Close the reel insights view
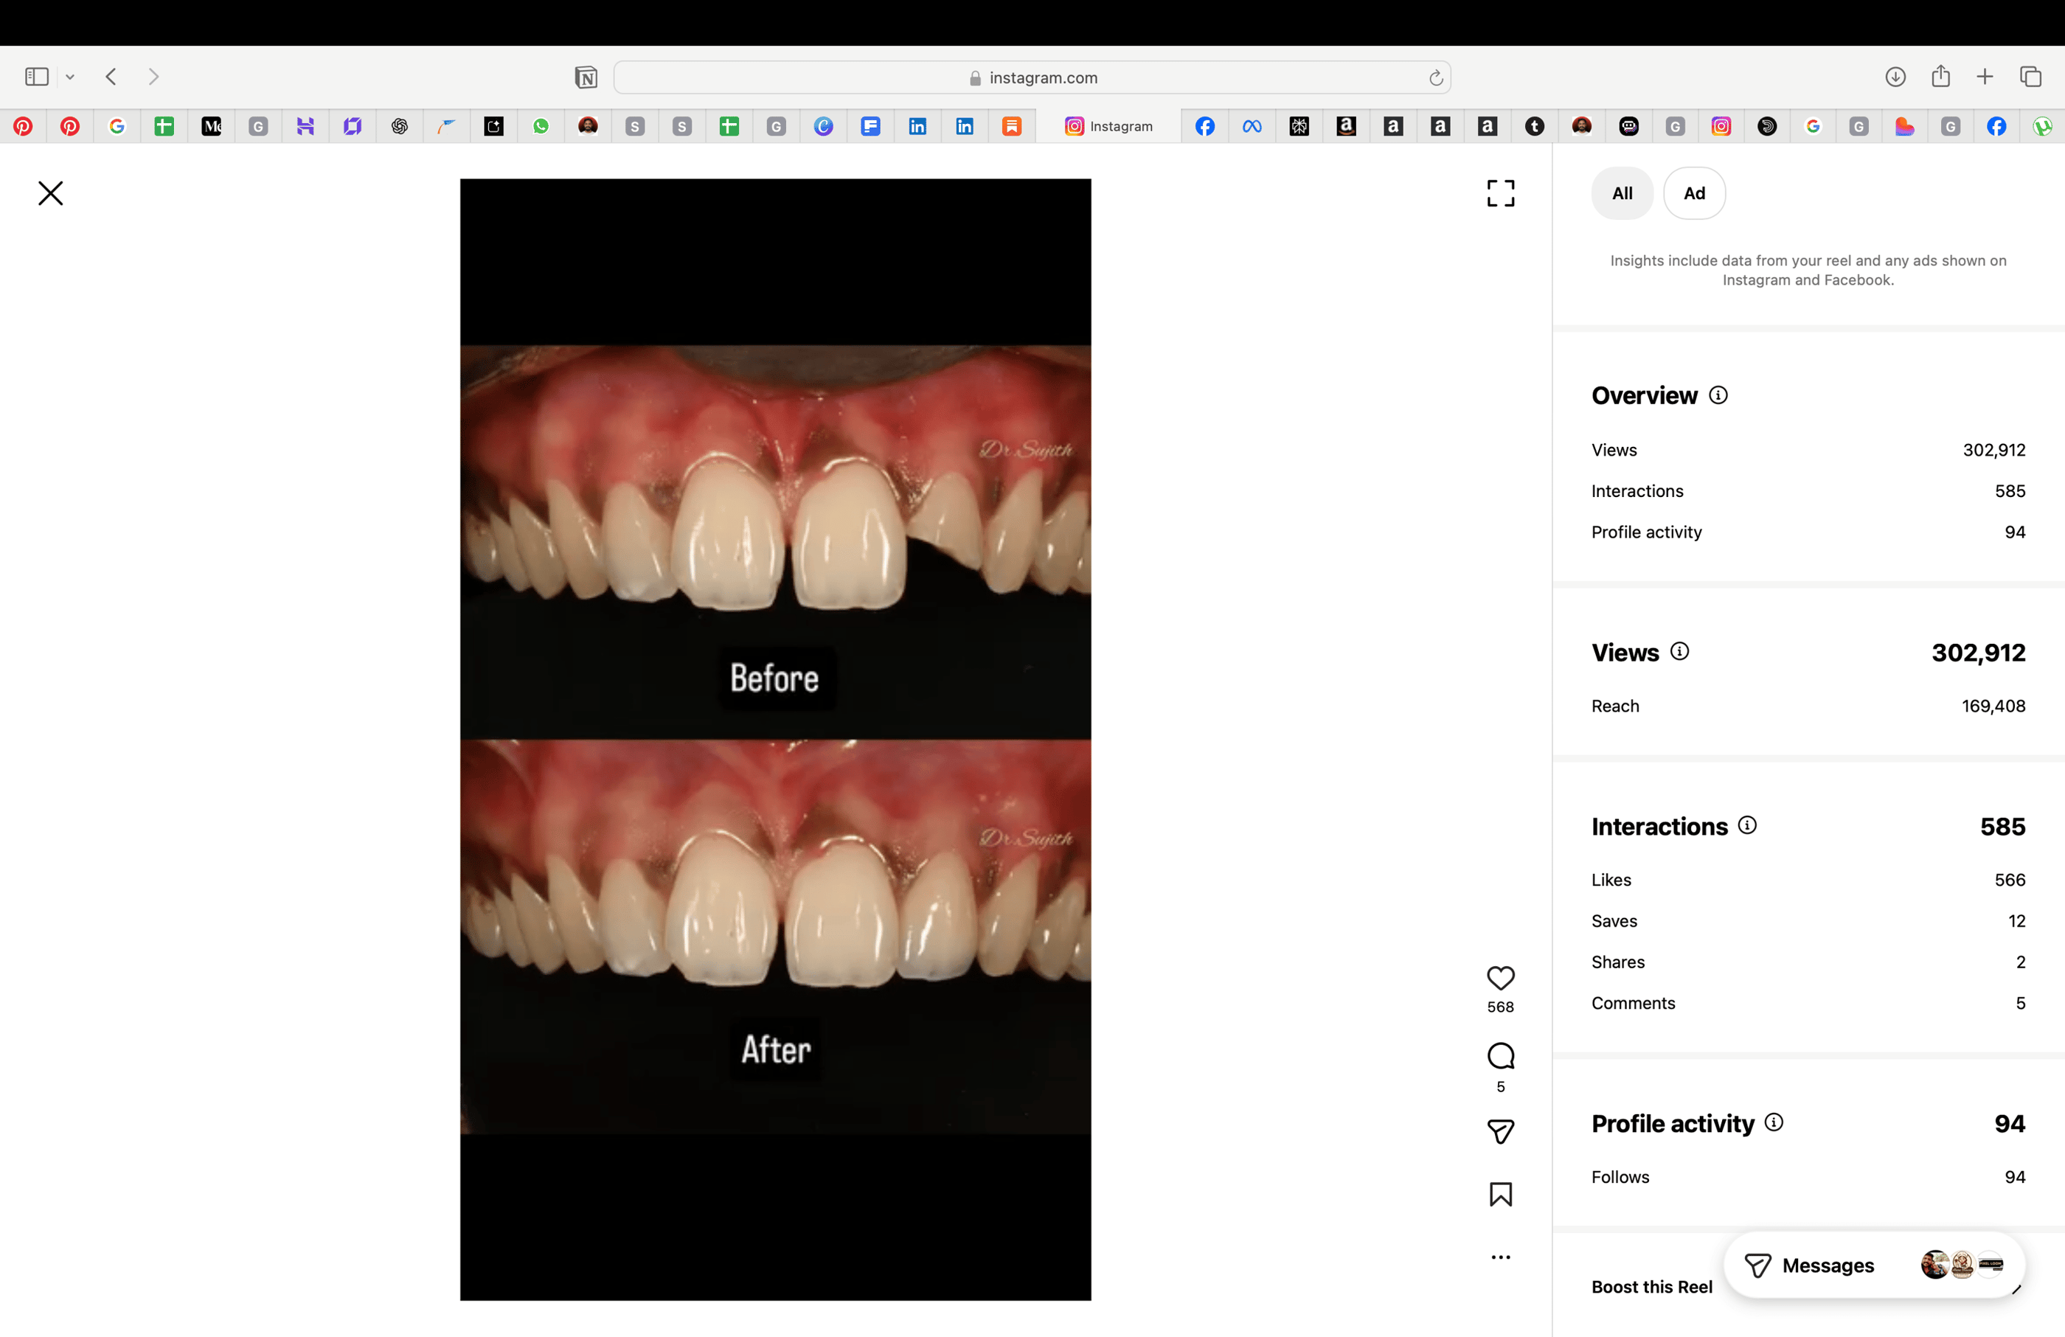2065x1337 pixels. [x=50, y=193]
